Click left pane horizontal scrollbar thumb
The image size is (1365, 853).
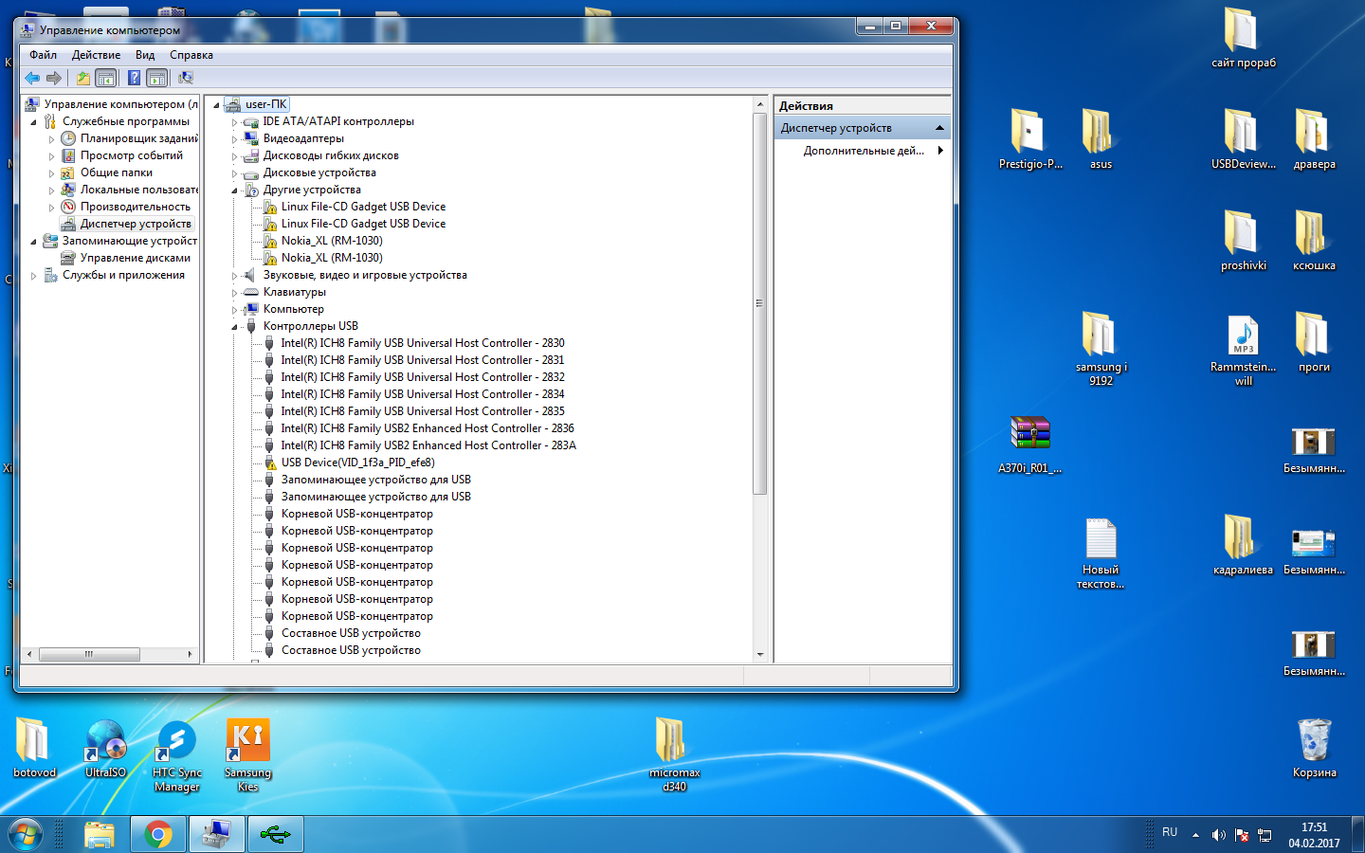click(x=89, y=654)
